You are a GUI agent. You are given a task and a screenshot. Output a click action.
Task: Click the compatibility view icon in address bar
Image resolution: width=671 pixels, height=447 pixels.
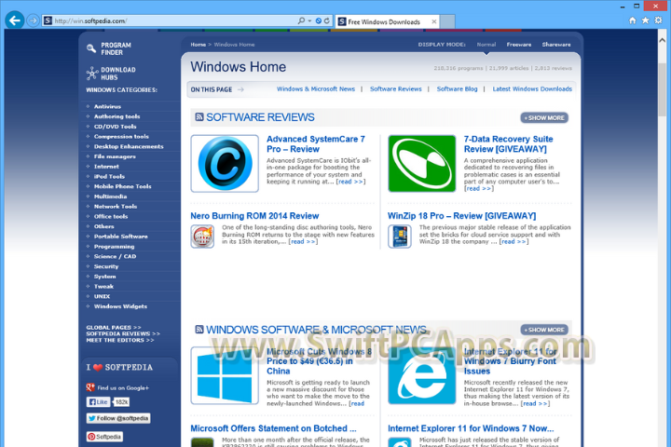[x=319, y=21]
